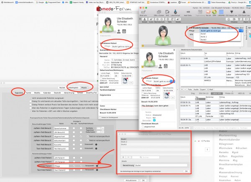Click date stepper beside 20.05.2019 field
The height and width of the screenshot is (182, 251).
click(x=191, y=128)
